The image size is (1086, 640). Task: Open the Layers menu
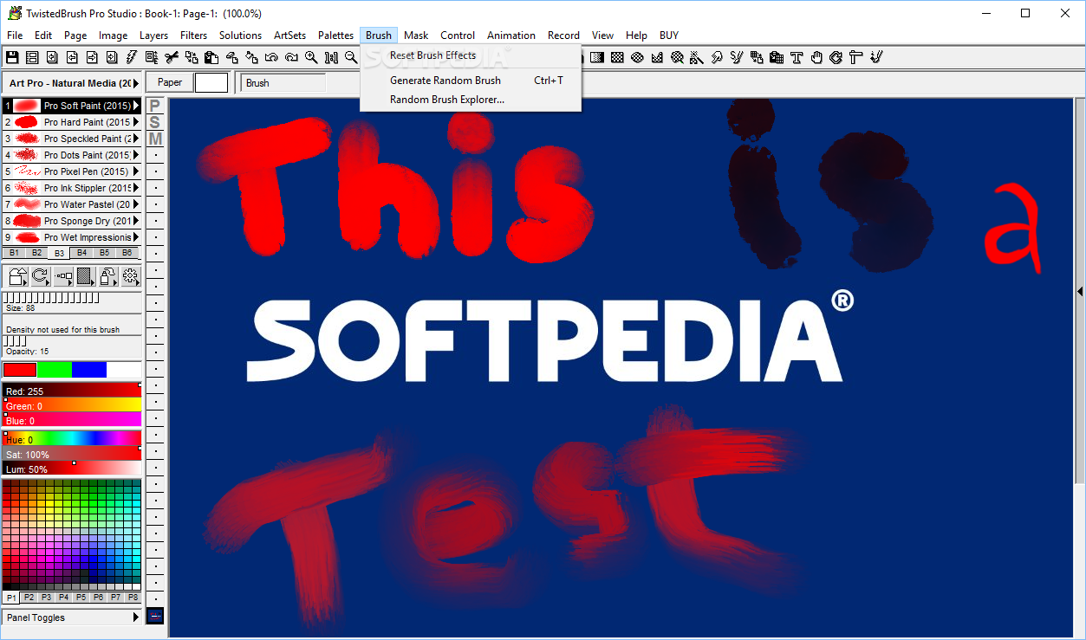(x=154, y=36)
